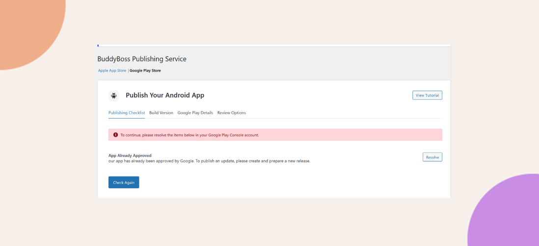The height and width of the screenshot is (246, 539).
Task: Click the View Tutorial button
Action: tap(427, 96)
